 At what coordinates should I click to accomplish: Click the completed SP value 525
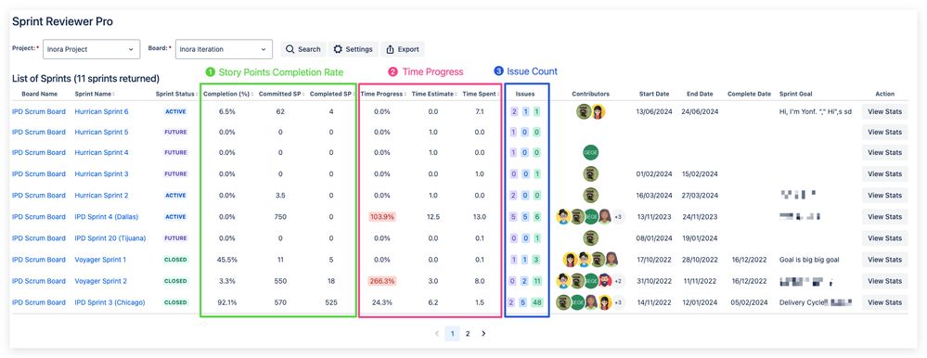331,302
